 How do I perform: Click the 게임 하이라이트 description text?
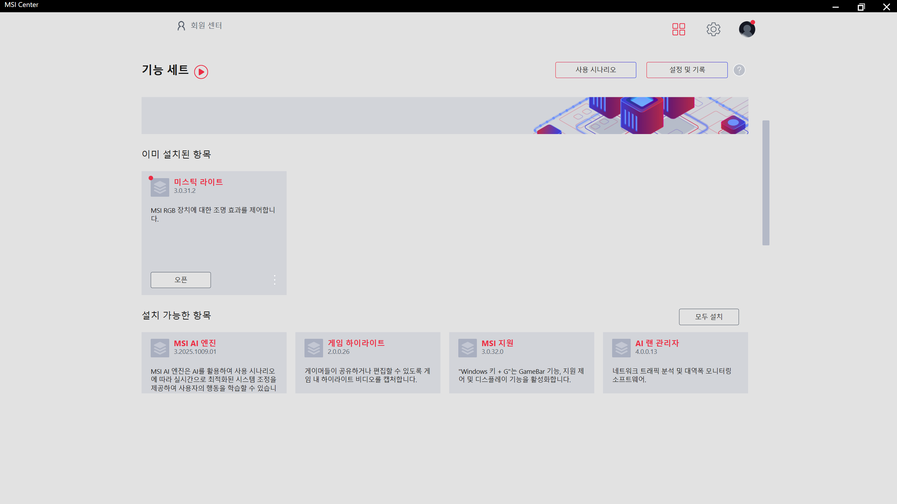coord(368,375)
